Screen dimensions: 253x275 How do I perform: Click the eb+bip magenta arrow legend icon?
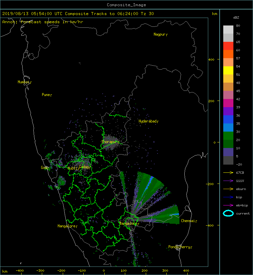tap(228, 205)
